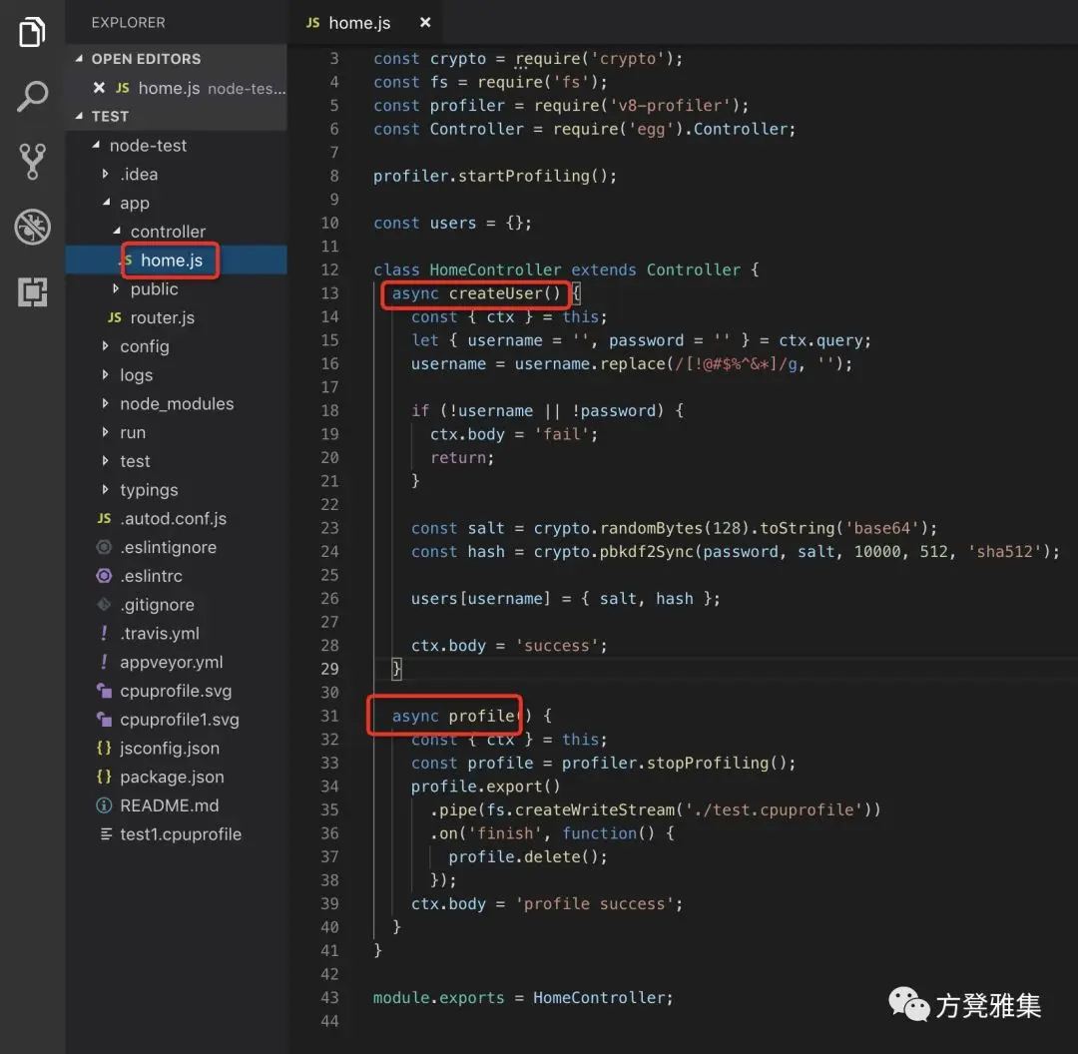The width and height of the screenshot is (1078, 1054).
Task: Click 'profiler.stopProfiling()' on line 33
Action: tap(674, 763)
